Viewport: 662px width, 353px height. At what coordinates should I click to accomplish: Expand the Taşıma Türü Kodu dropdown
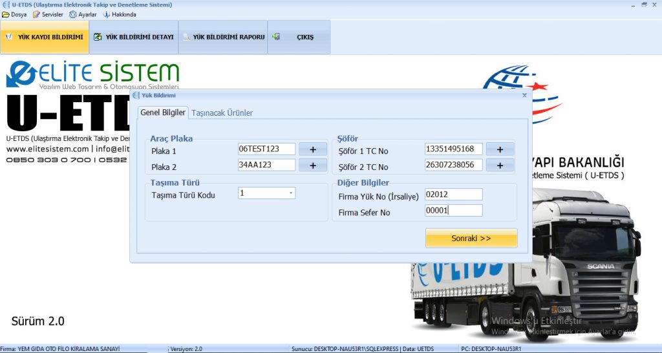click(291, 193)
